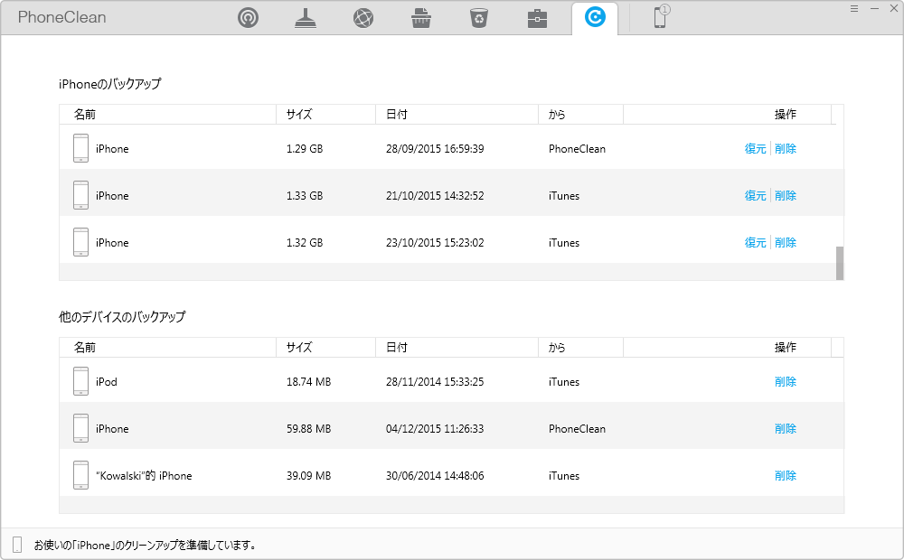Delete (削除) the 1.32 GB iTunes backup
This screenshot has height=560, width=904.
click(786, 243)
